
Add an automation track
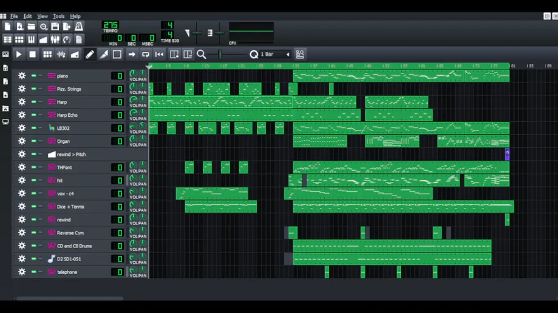point(75,54)
